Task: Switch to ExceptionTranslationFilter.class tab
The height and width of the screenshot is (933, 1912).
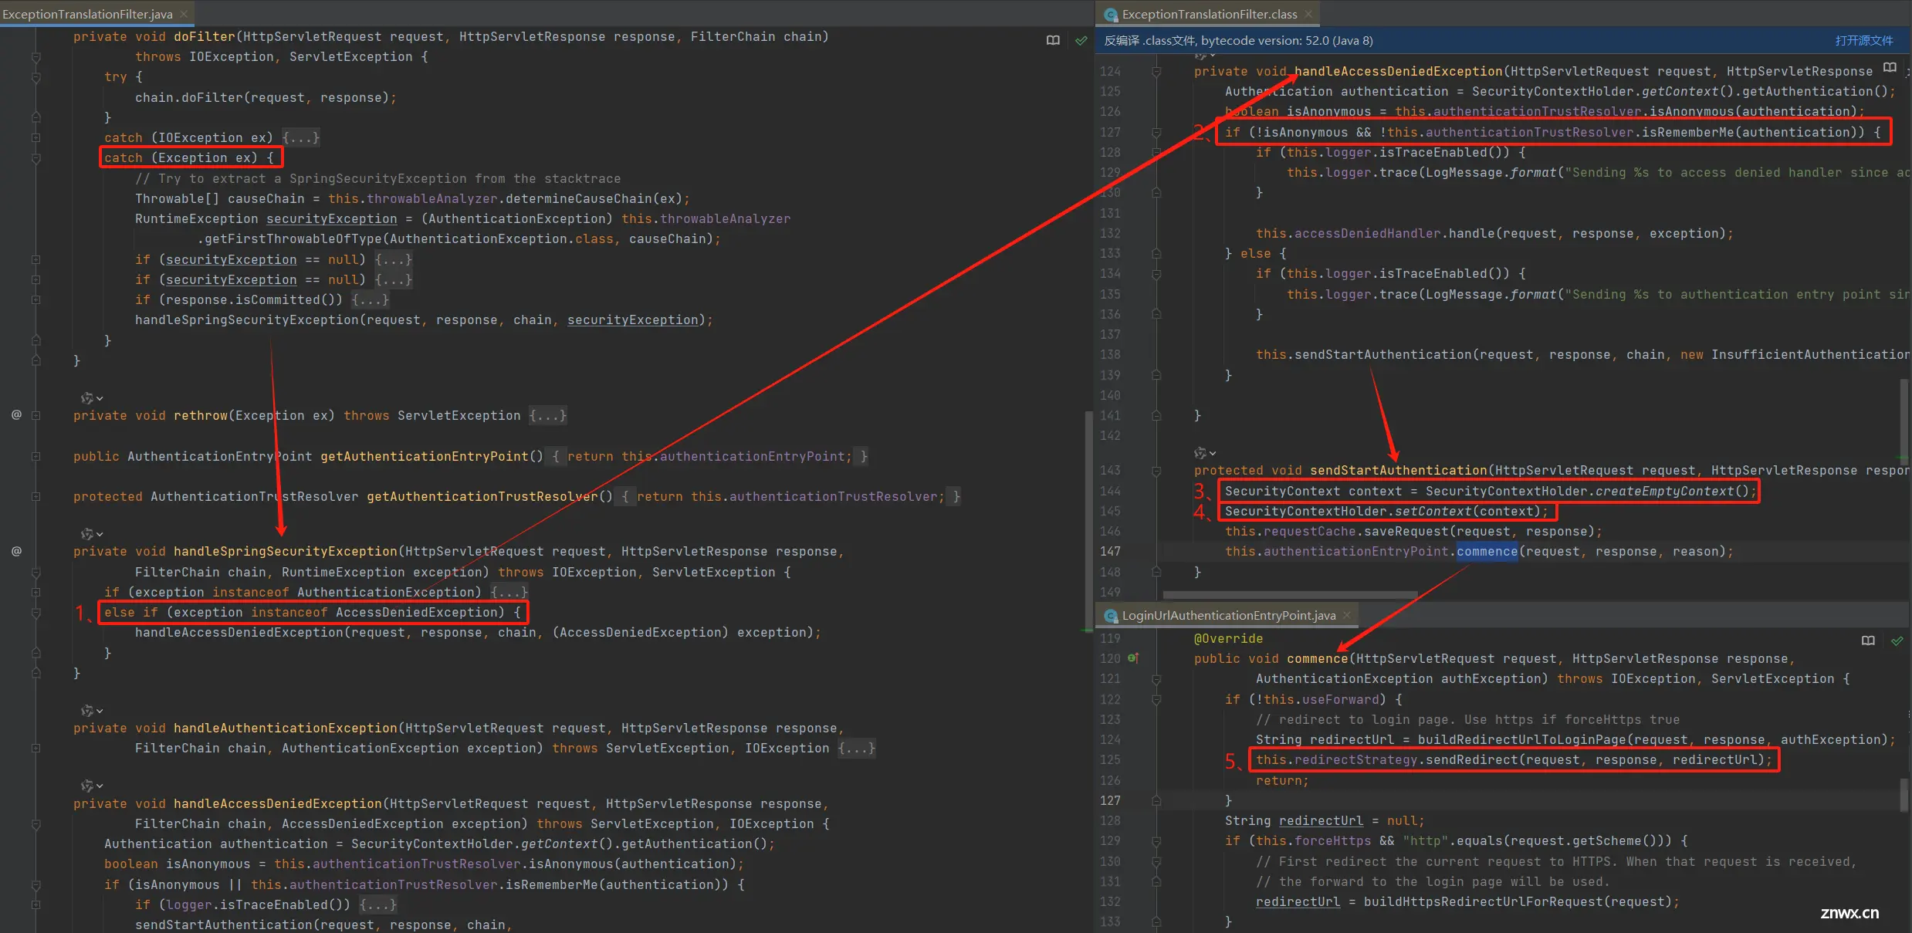Action: pos(1210,14)
